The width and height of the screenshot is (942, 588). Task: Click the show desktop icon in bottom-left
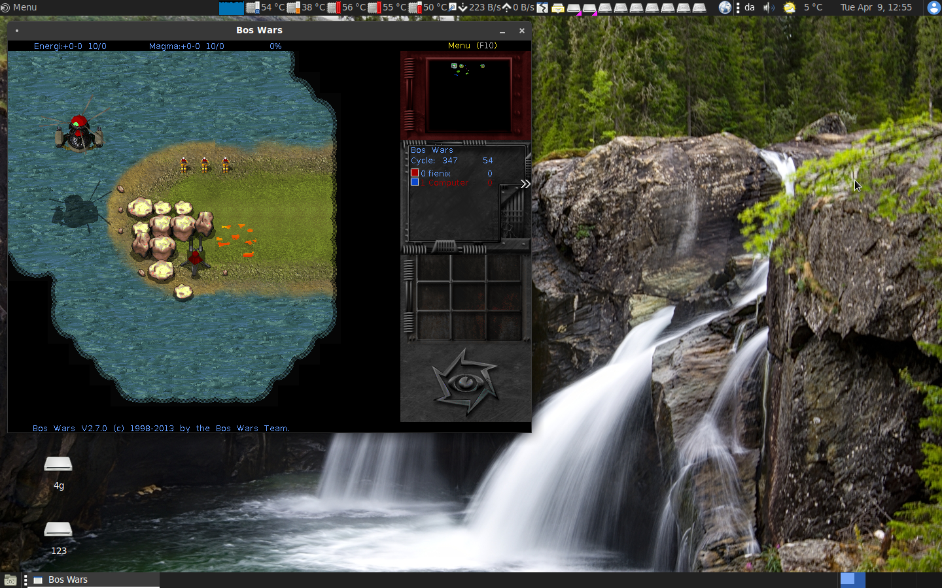(x=10, y=580)
